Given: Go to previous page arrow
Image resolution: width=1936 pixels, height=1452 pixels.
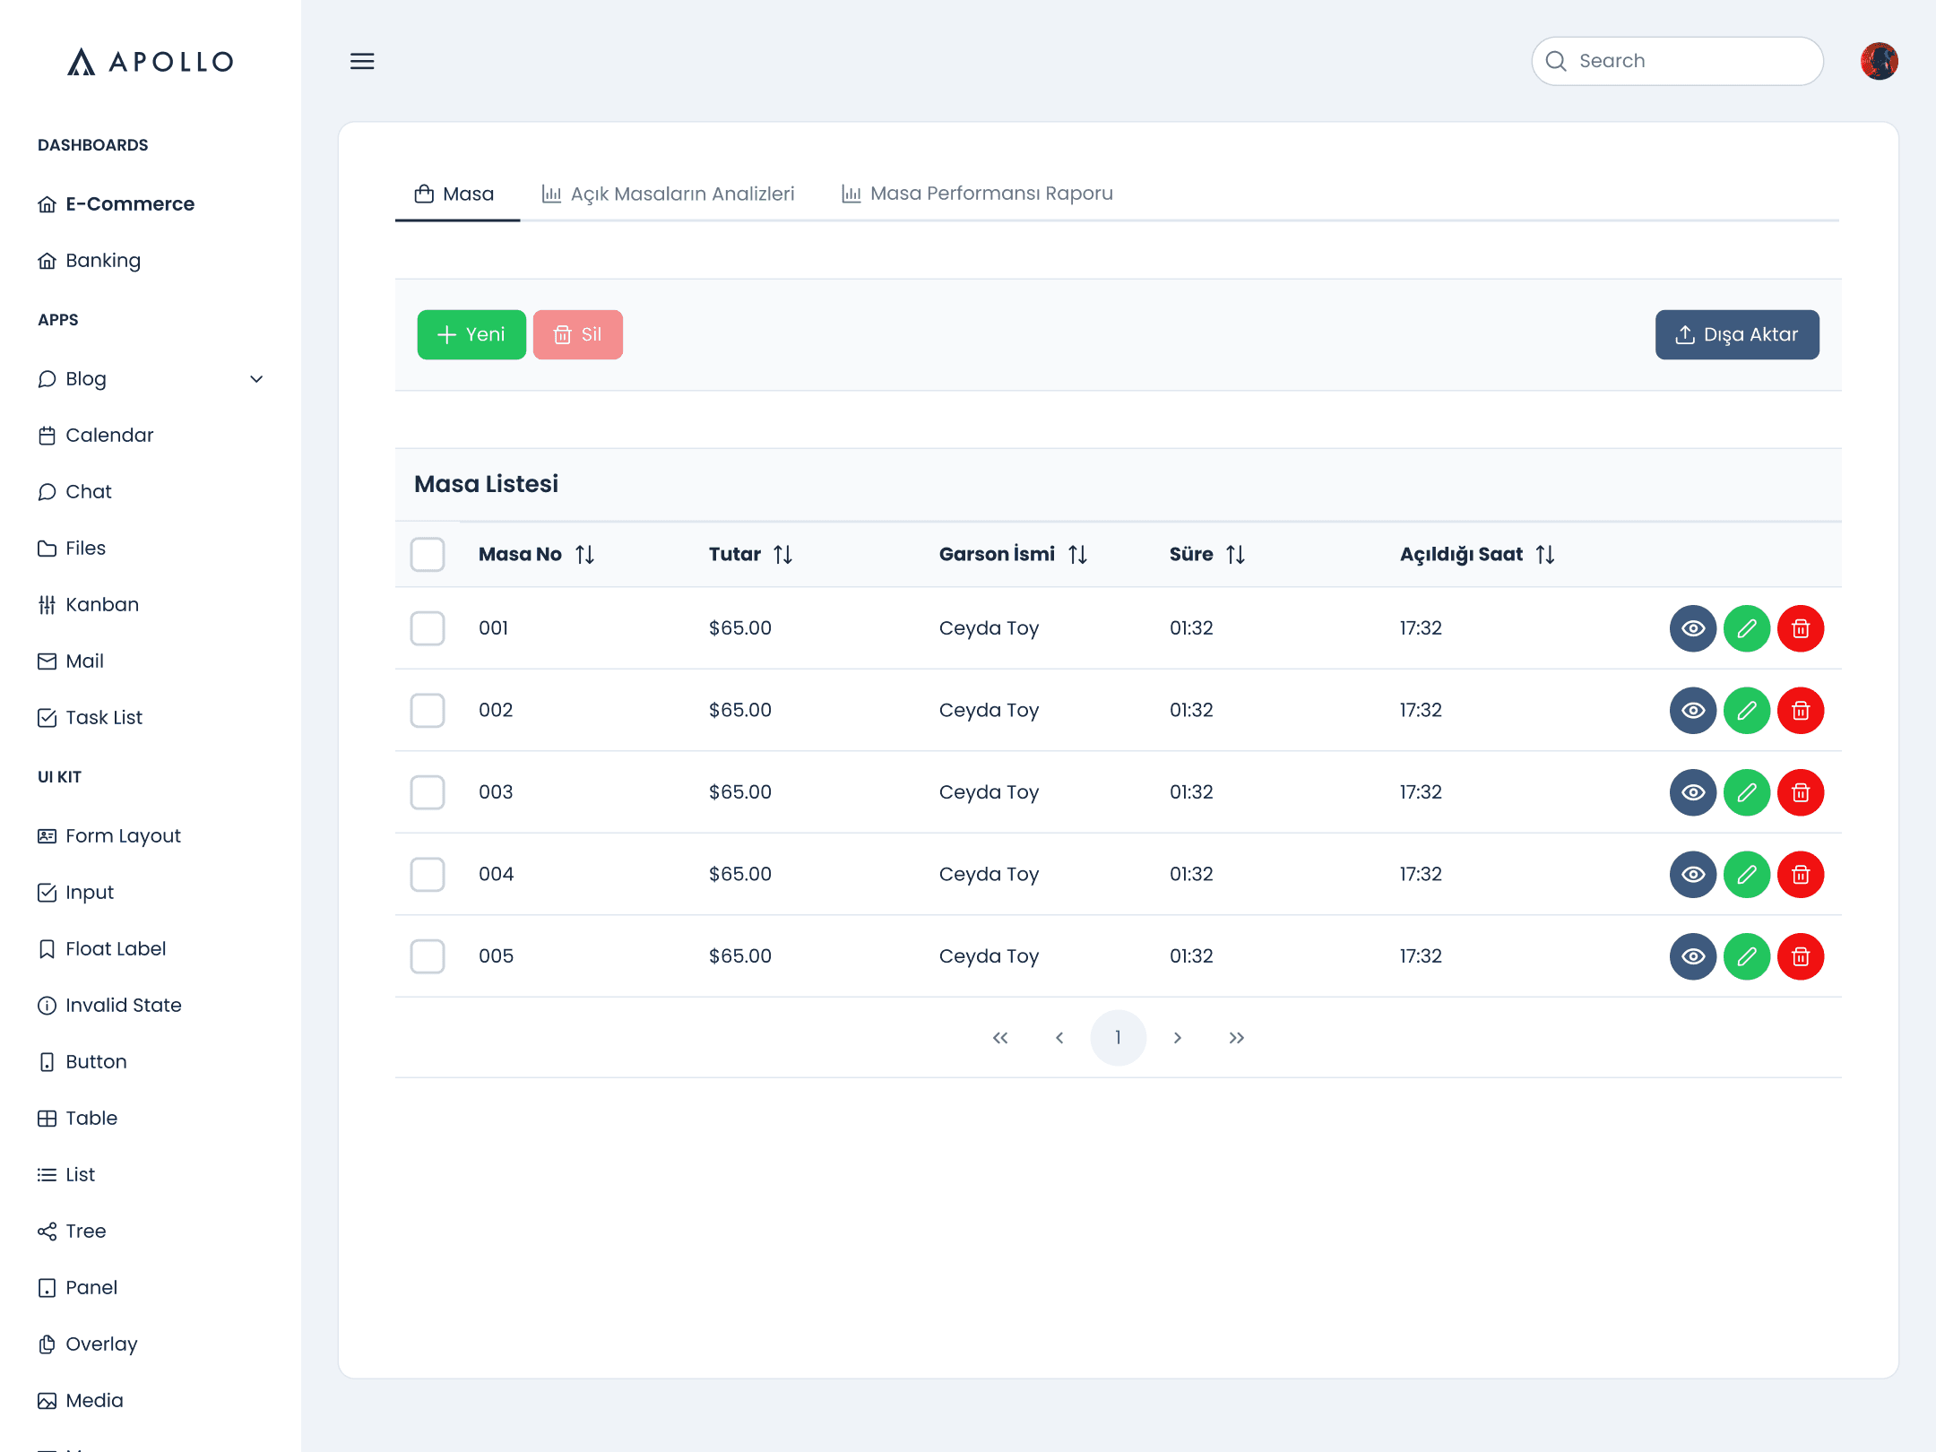Looking at the screenshot, I should (x=1059, y=1038).
